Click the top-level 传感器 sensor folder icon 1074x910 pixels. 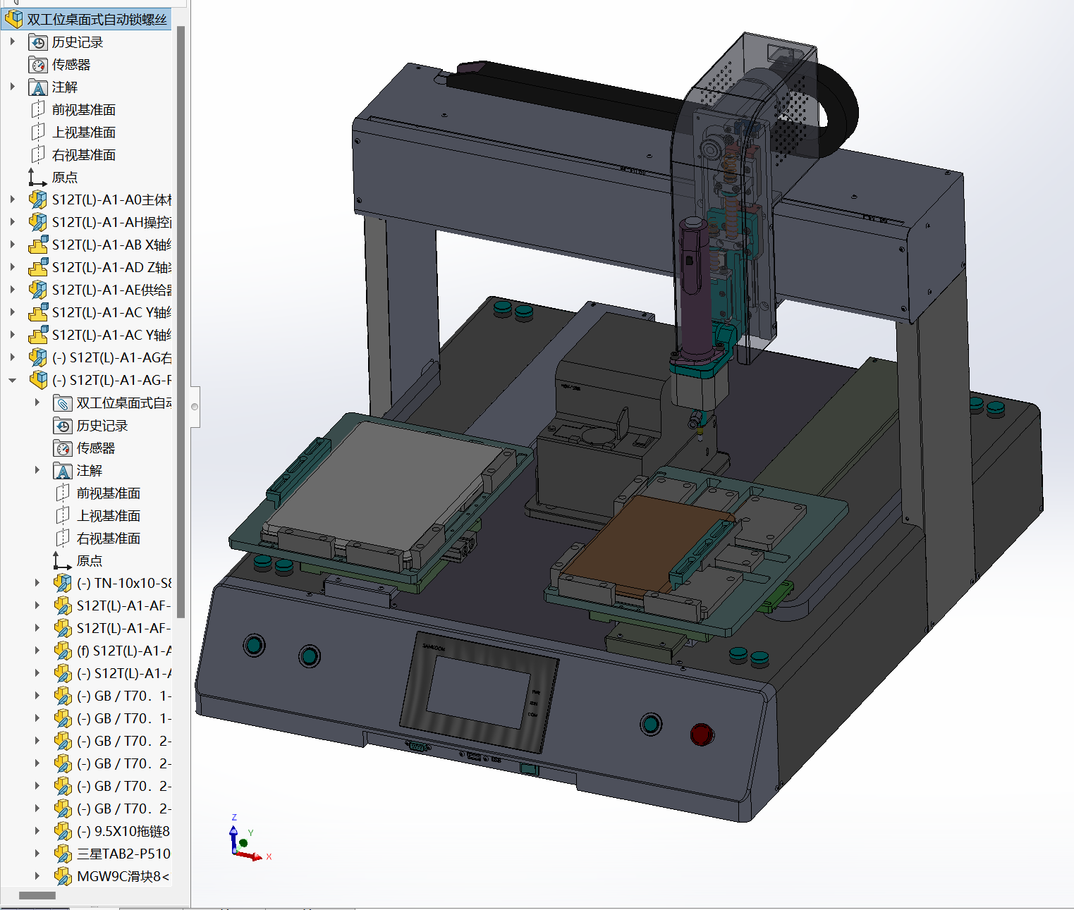(38, 65)
